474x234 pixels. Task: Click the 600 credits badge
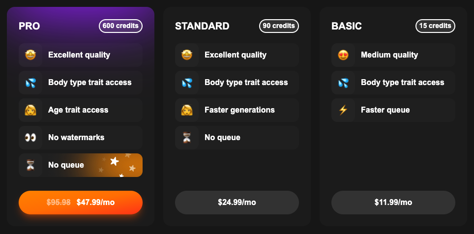pyautogui.click(x=120, y=26)
